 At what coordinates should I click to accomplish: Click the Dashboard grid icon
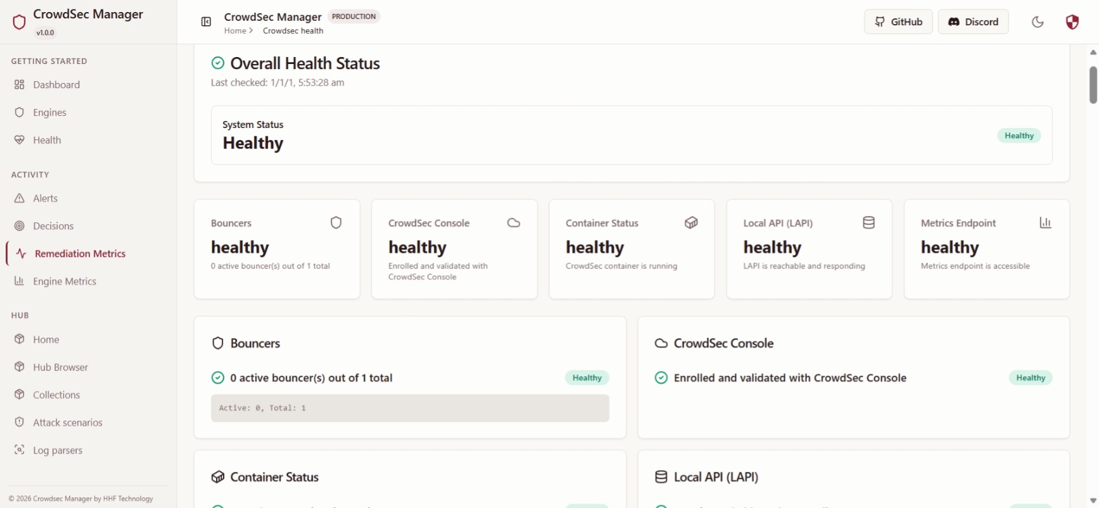(x=20, y=85)
